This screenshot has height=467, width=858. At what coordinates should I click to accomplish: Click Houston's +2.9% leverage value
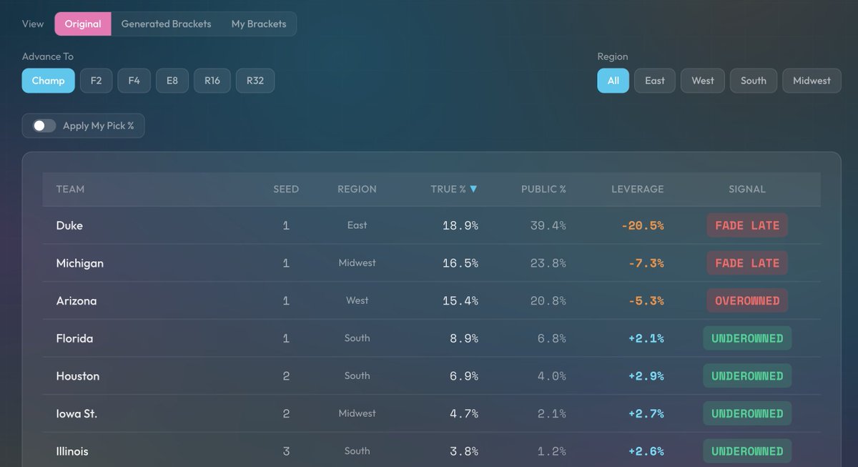tap(646, 376)
